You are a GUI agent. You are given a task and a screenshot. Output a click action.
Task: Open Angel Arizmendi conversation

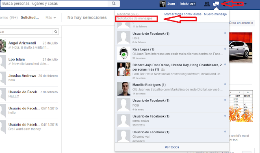point(29,46)
